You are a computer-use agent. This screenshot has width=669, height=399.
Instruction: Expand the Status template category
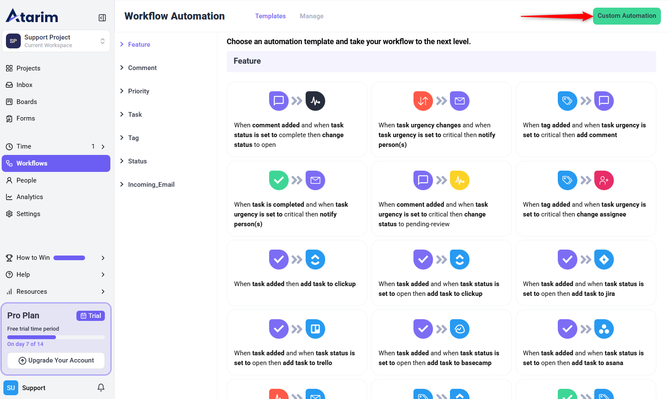(x=137, y=161)
